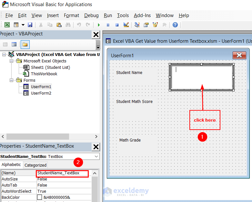Screen dimensions: 252x202
Task: Open Project Explorer toolbar icon
Action: pyautogui.click(x=137, y=25)
